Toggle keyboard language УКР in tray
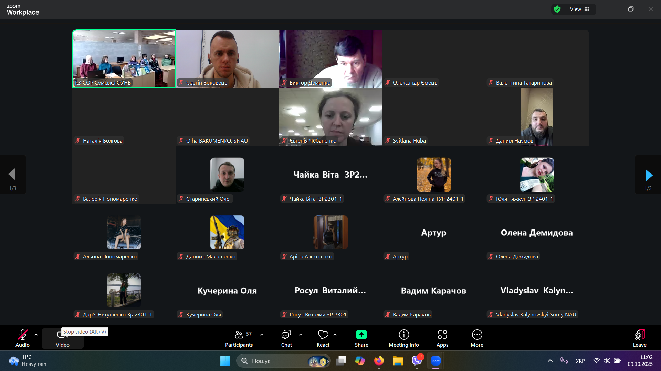 [x=580, y=361]
